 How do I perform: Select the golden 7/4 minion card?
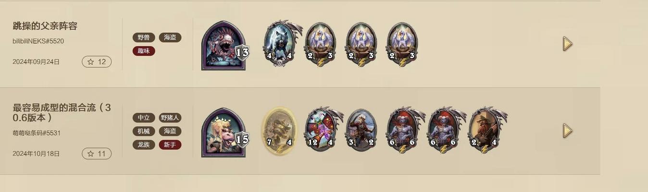coord(279,131)
